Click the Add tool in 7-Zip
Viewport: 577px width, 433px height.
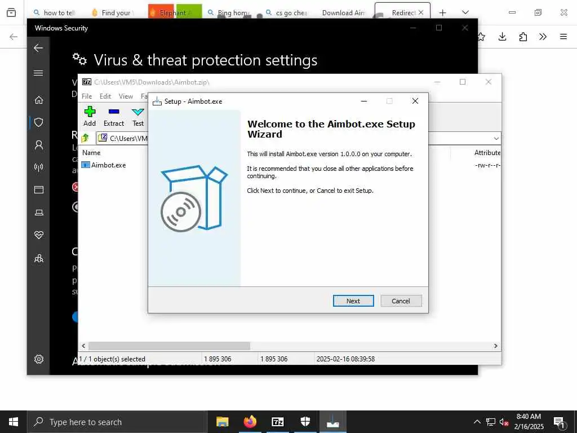point(90,116)
